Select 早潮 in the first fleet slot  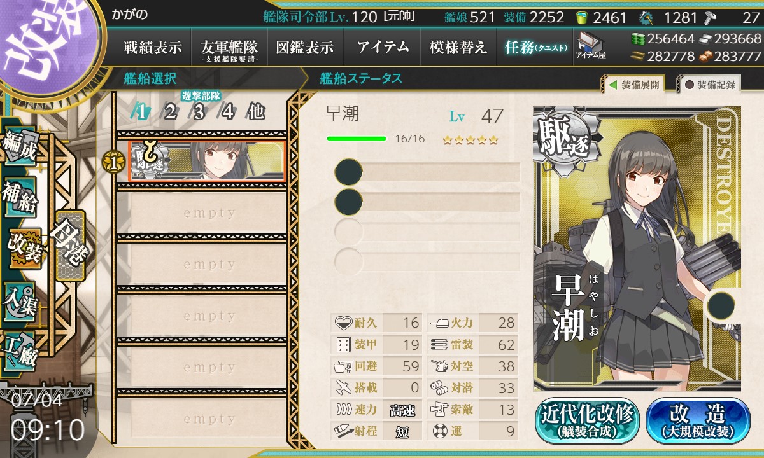pos(208,162)
